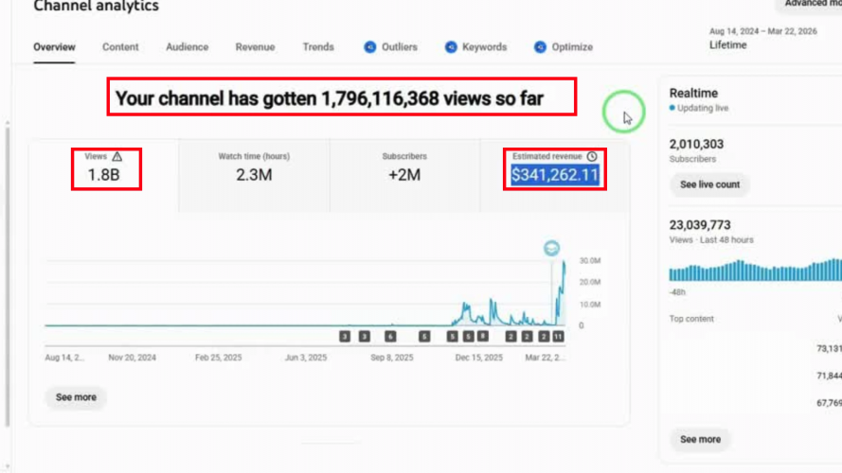Click See more in the Realtime panel
The image size is (842, 473).
(x=700, y=439)
